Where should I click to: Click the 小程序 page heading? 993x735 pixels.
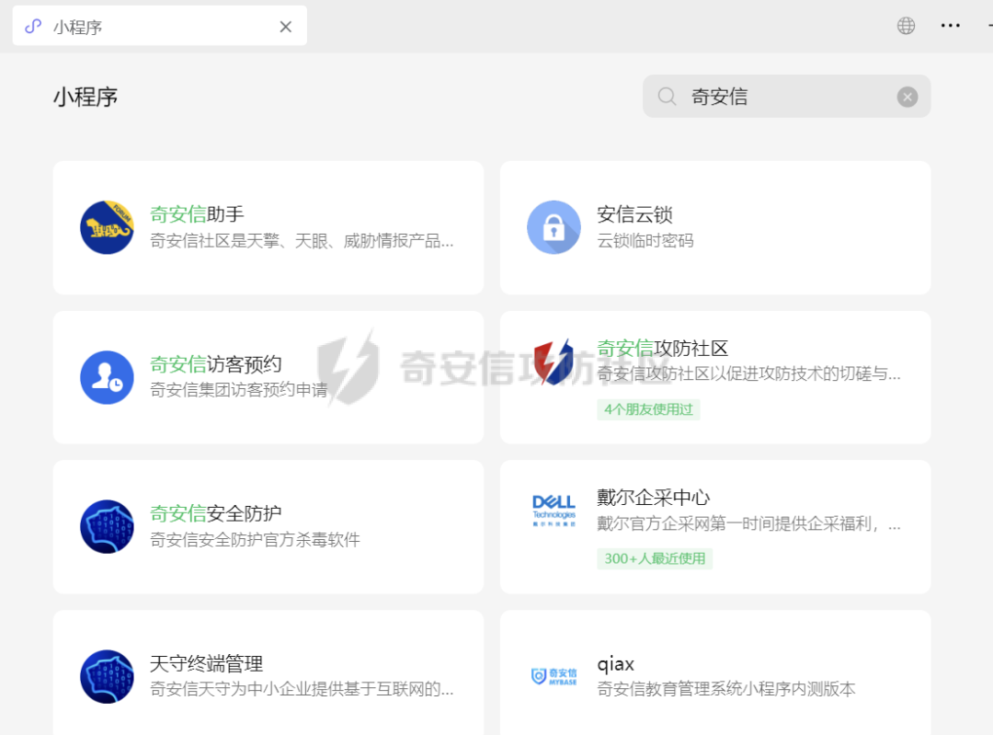tap(86, 97)
